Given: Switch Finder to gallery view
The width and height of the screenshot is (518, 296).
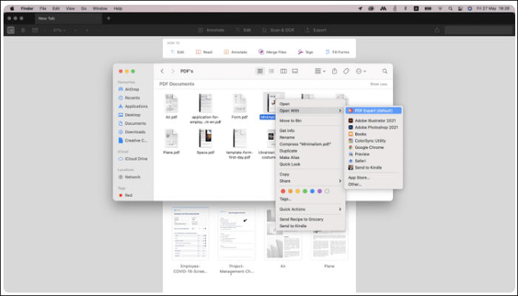Looking at the screenshot, I should click(295, 71).
